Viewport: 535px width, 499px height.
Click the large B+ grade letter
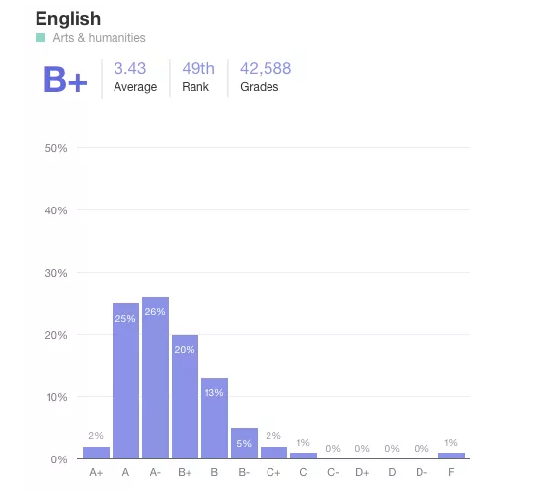65,79
